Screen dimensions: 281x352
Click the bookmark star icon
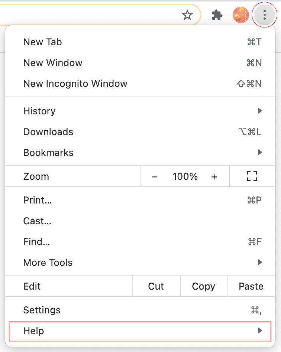187,15
